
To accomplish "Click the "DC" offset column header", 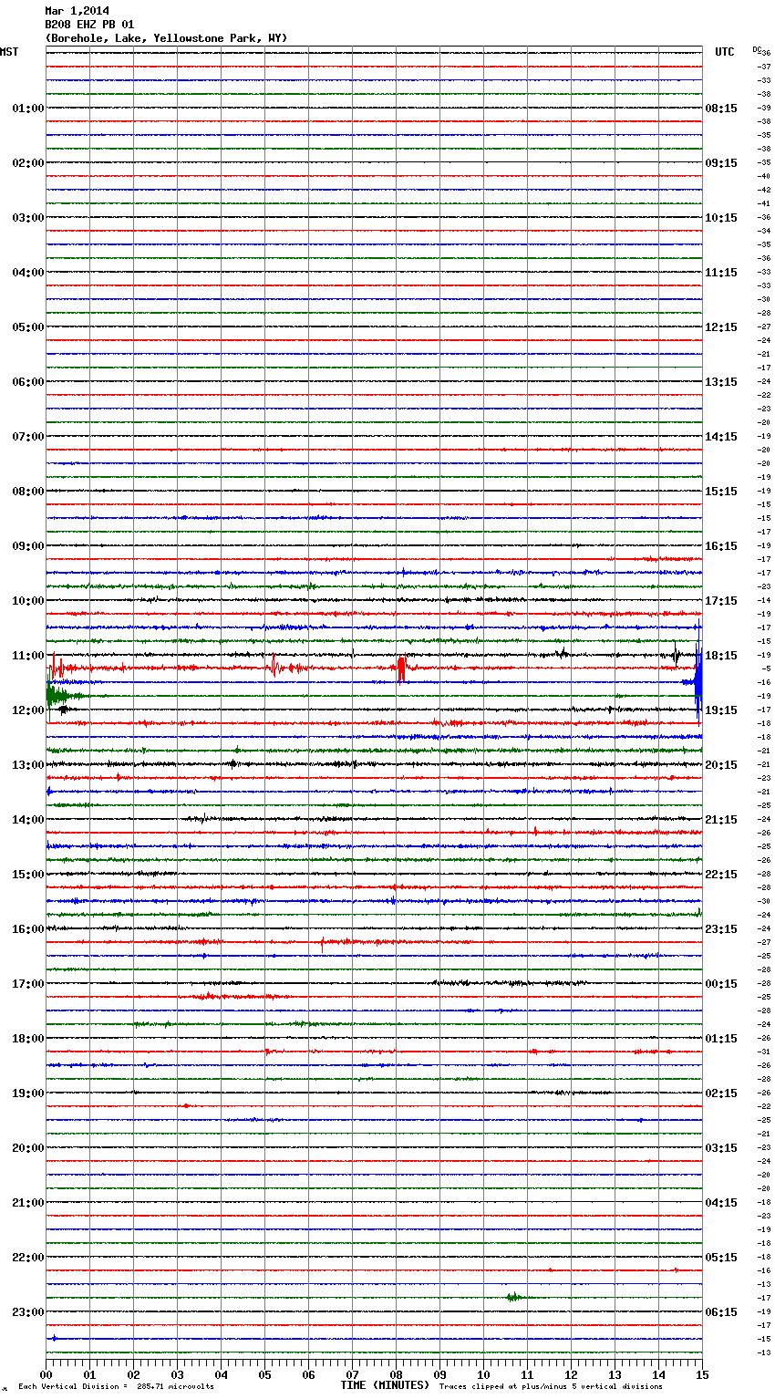I will 757,49.
